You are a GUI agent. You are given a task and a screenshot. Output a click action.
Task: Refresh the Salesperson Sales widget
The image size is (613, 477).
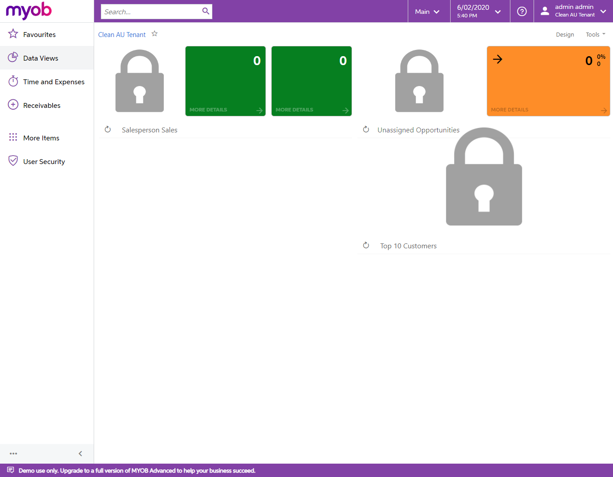coord(108,129)
